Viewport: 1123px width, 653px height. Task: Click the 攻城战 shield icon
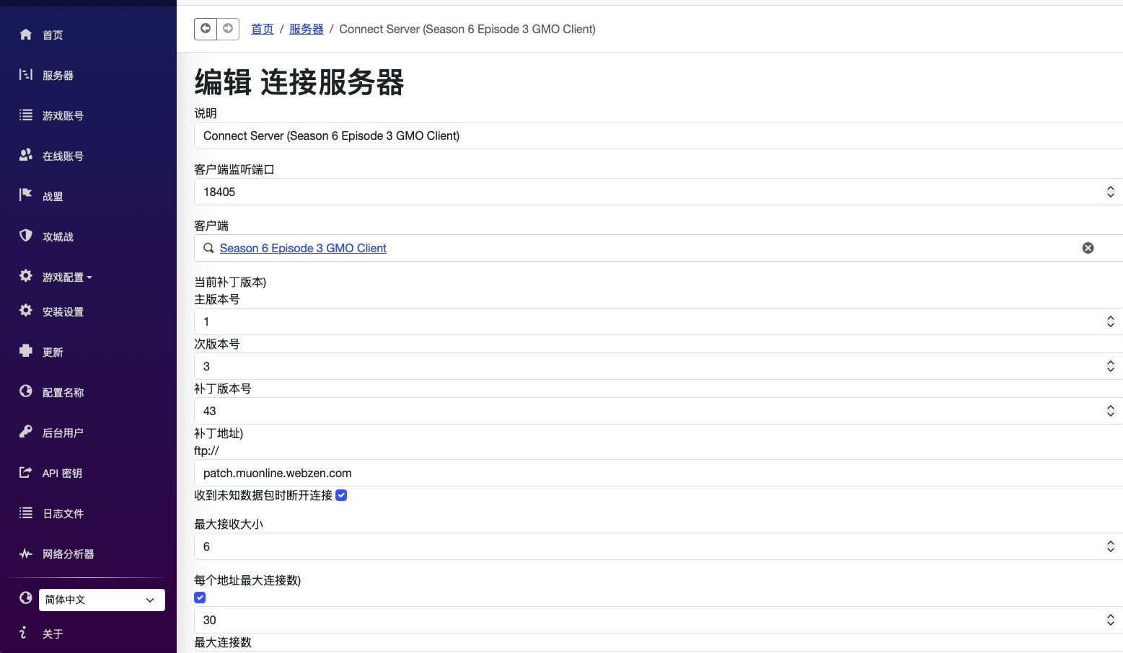click(26, 236)
